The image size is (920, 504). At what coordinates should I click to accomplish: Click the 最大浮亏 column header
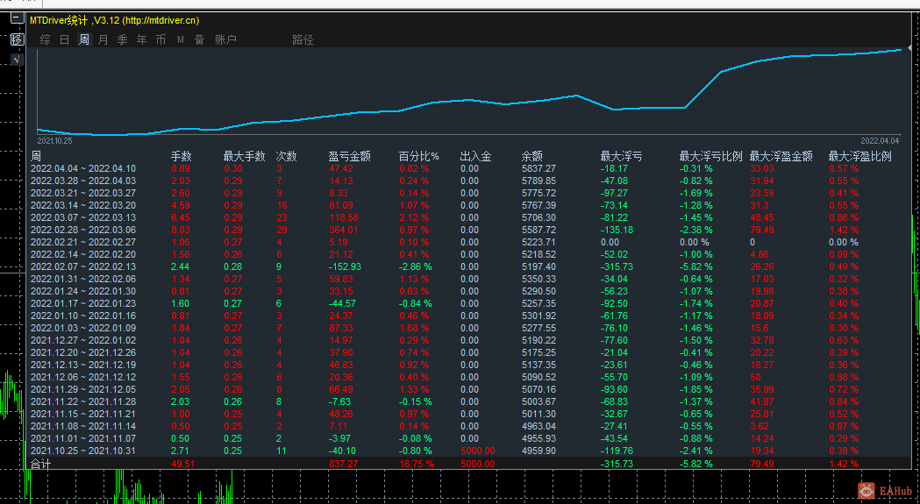[621, 157]
